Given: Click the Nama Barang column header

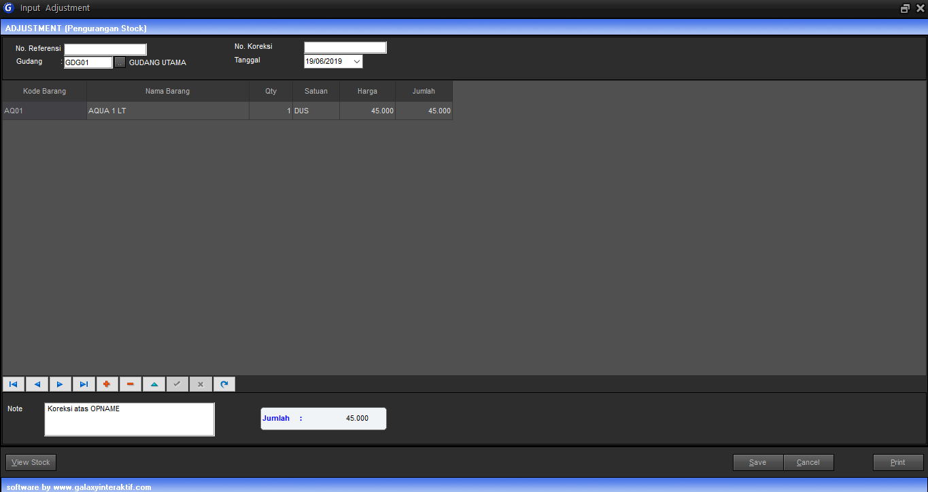Looking at the screenshot, I should [x=167, y=92].
